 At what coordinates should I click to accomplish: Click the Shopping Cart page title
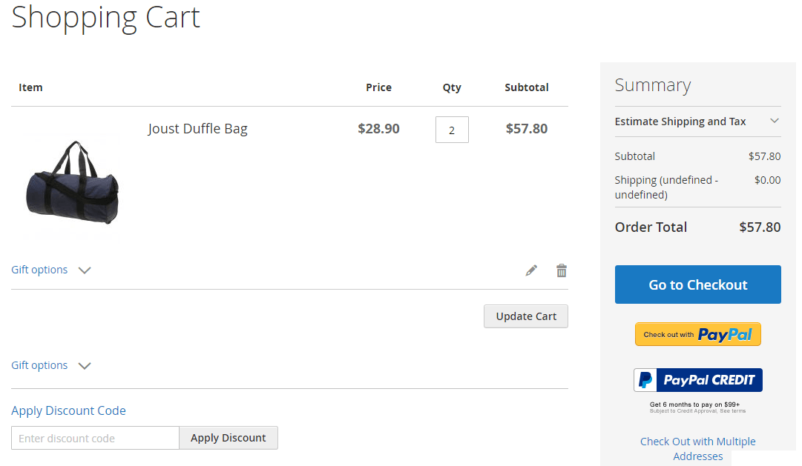coord(105,19)
